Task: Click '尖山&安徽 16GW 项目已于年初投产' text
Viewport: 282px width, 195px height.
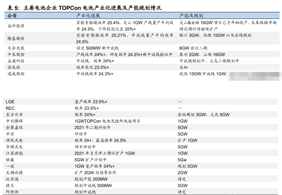Action: (214, 22)
